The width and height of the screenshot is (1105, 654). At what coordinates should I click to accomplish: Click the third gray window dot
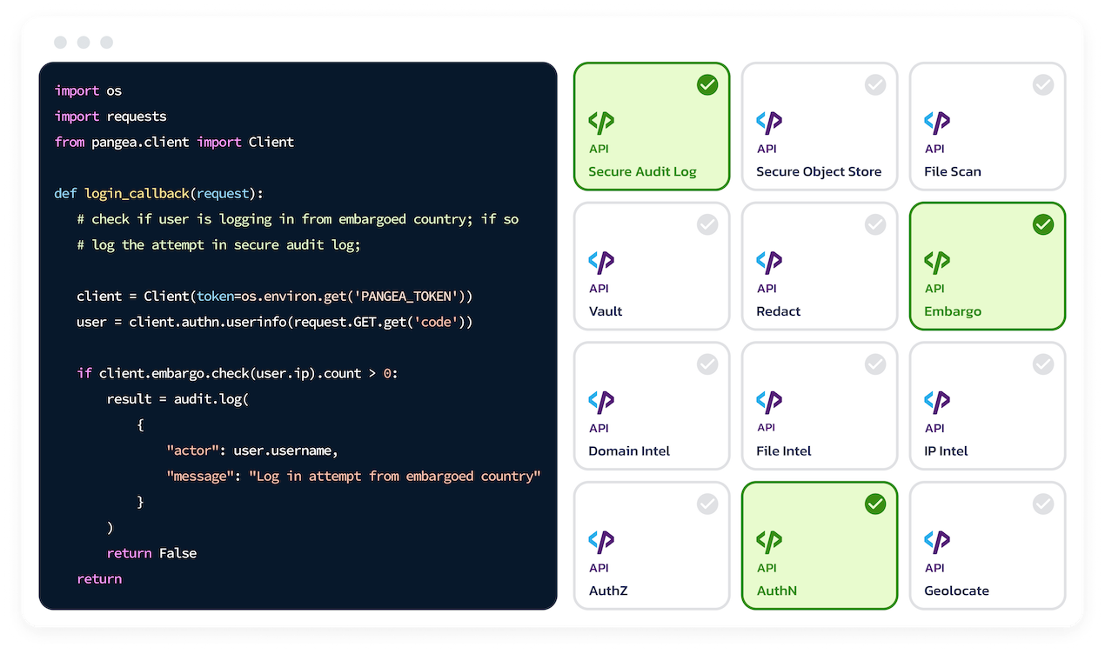[x=106, y=43]
